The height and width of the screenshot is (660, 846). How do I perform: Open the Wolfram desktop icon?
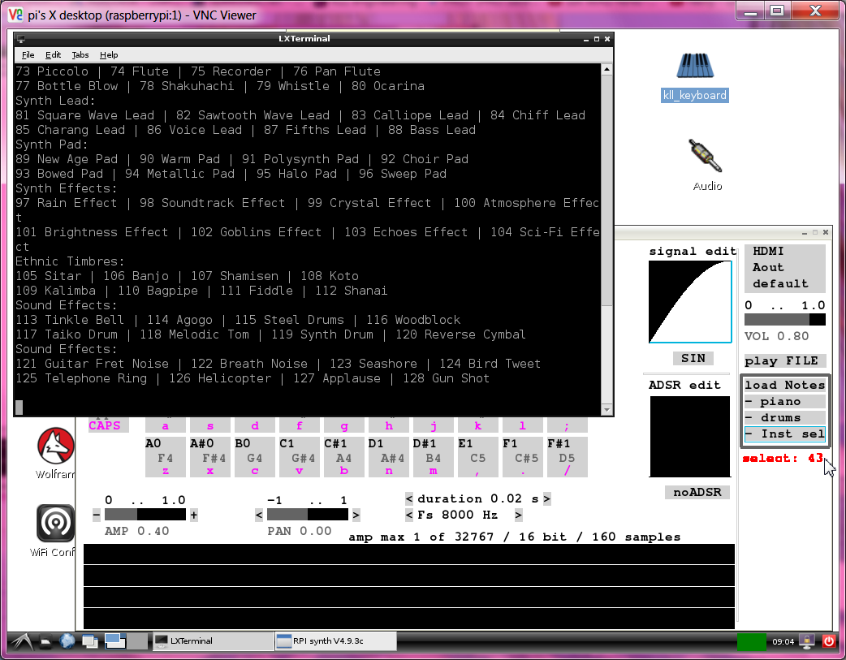click(x=55, y=447)
